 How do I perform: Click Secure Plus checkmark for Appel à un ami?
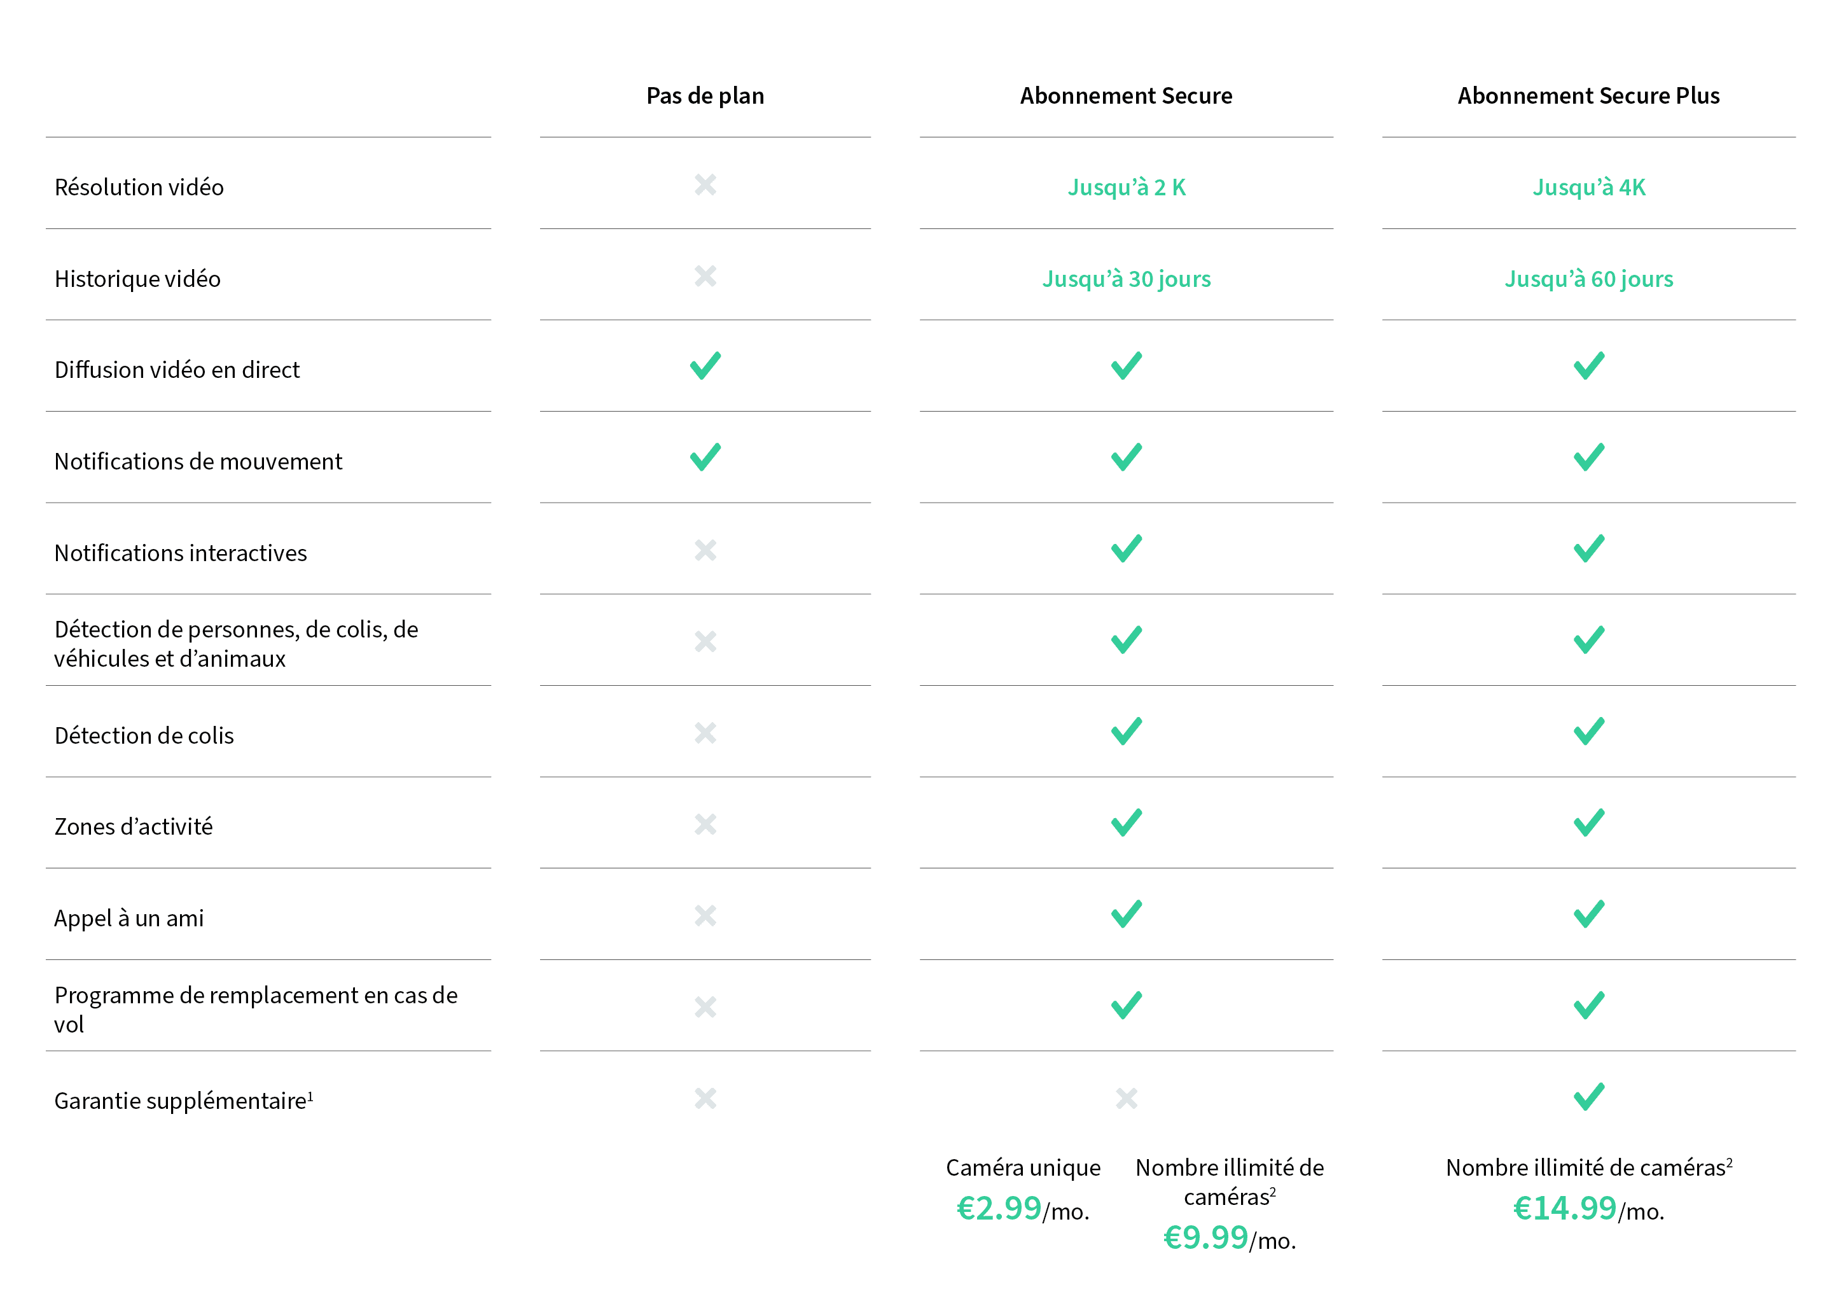coord(1588,914)
